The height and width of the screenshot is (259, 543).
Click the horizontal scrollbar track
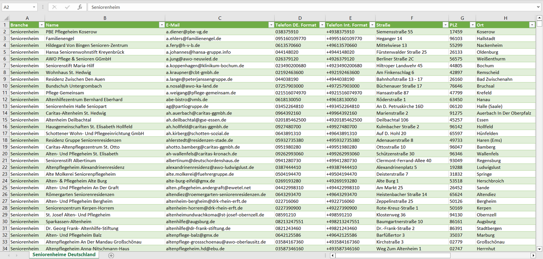pos(432,255)
